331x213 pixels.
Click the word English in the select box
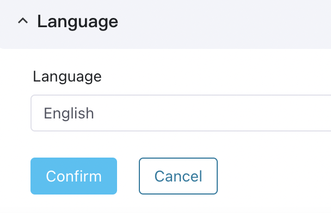[x=69, y=114]
